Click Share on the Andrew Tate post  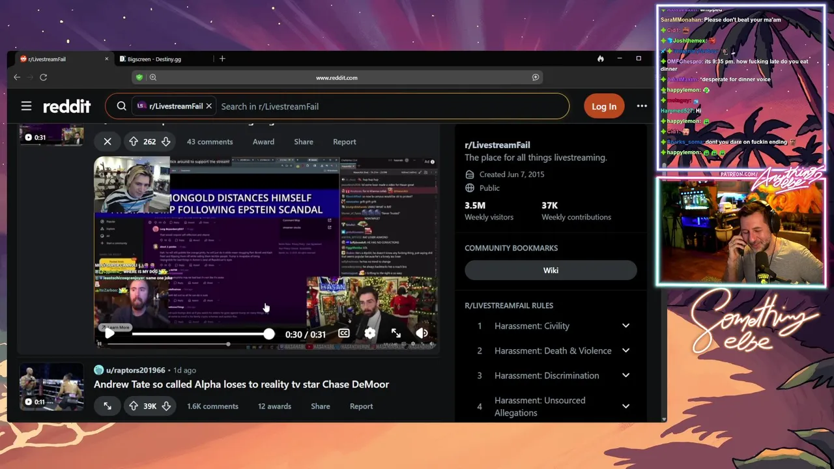coord(320,406)
